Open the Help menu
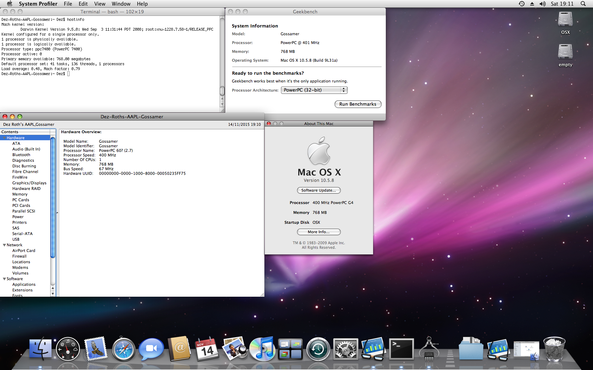Screen dimensions: 593x370 142,4
